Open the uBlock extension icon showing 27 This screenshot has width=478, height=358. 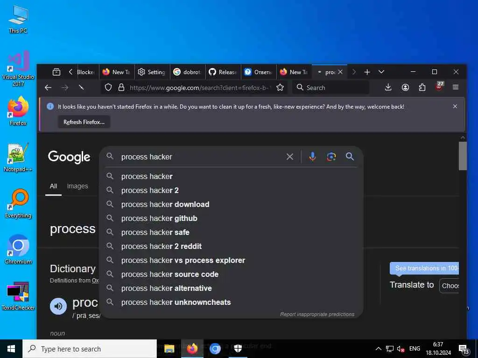pos(439,87)
